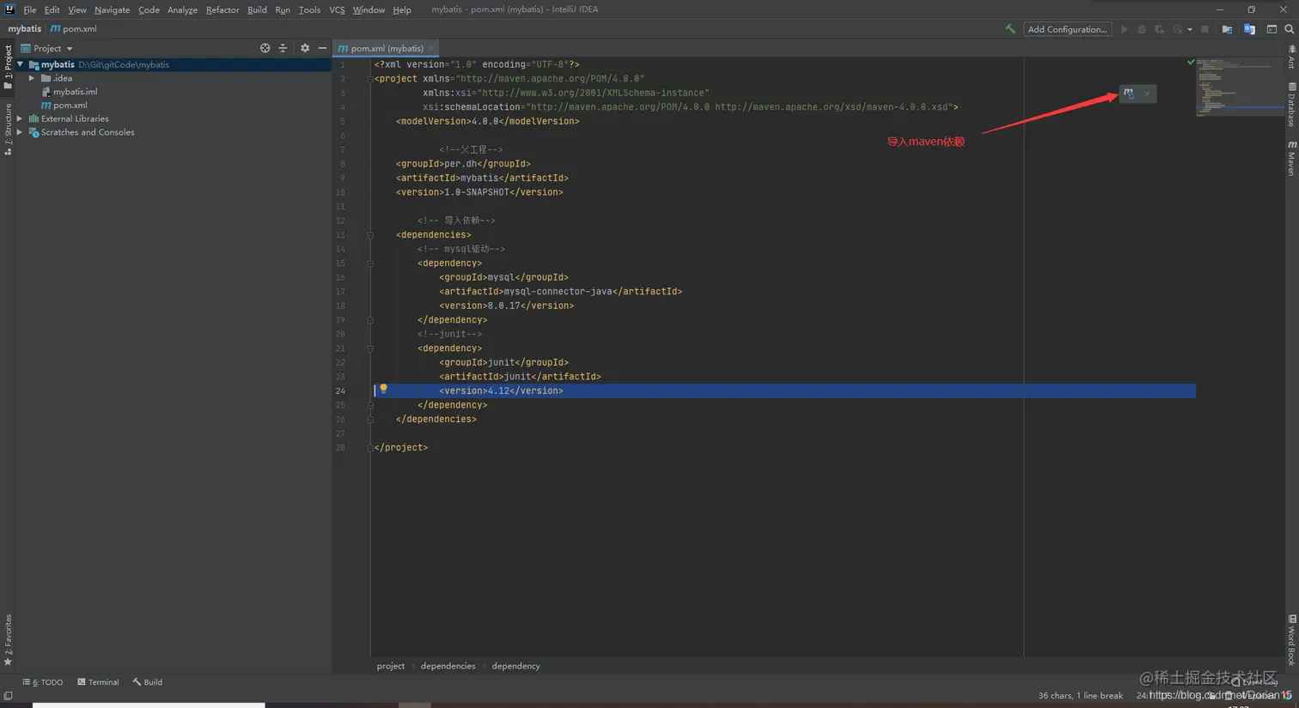
Task: Click the Load Maven Changes floating icon
Action: click(1129, 94)
